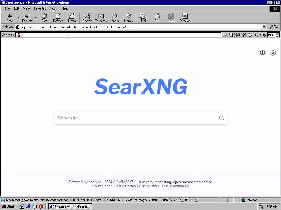Click the Windows logo throbber icon

tap(275, 8)
